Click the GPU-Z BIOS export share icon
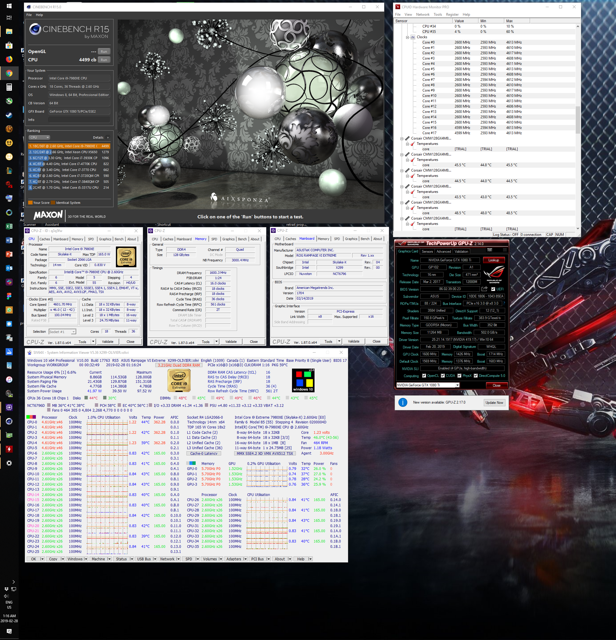The height and width of the screenshot is (640, 616). 484,289
